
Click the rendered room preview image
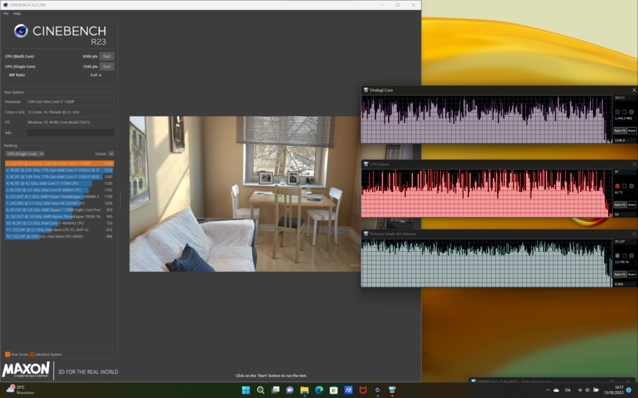[x=245, y=194]
